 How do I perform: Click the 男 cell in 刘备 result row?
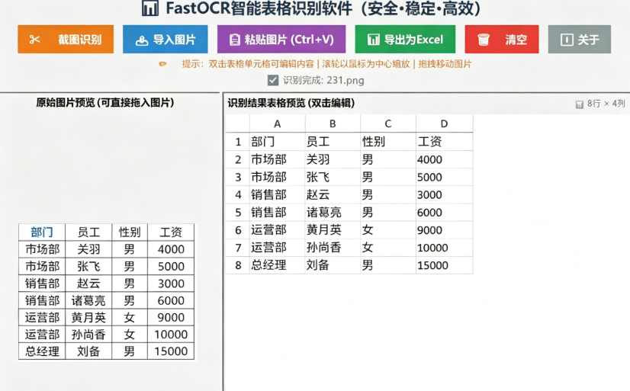[388, 265]
